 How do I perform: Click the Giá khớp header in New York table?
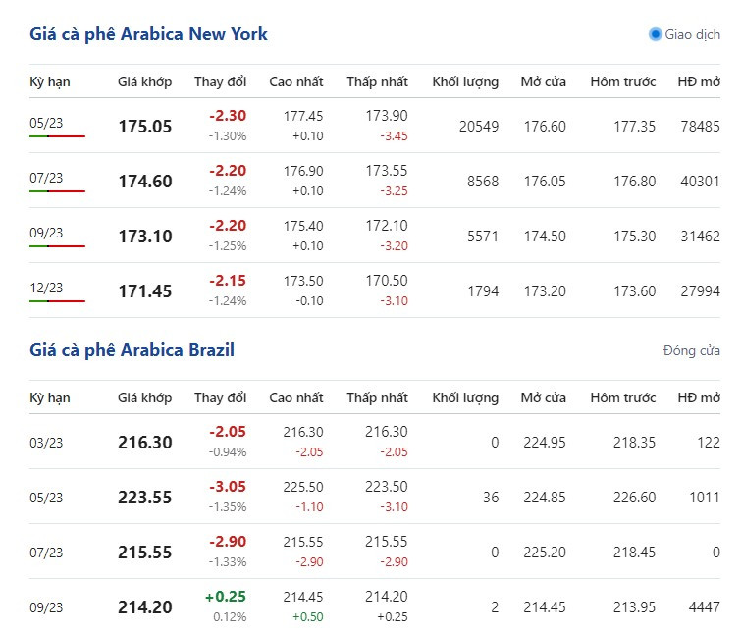[x=145, y=81]
